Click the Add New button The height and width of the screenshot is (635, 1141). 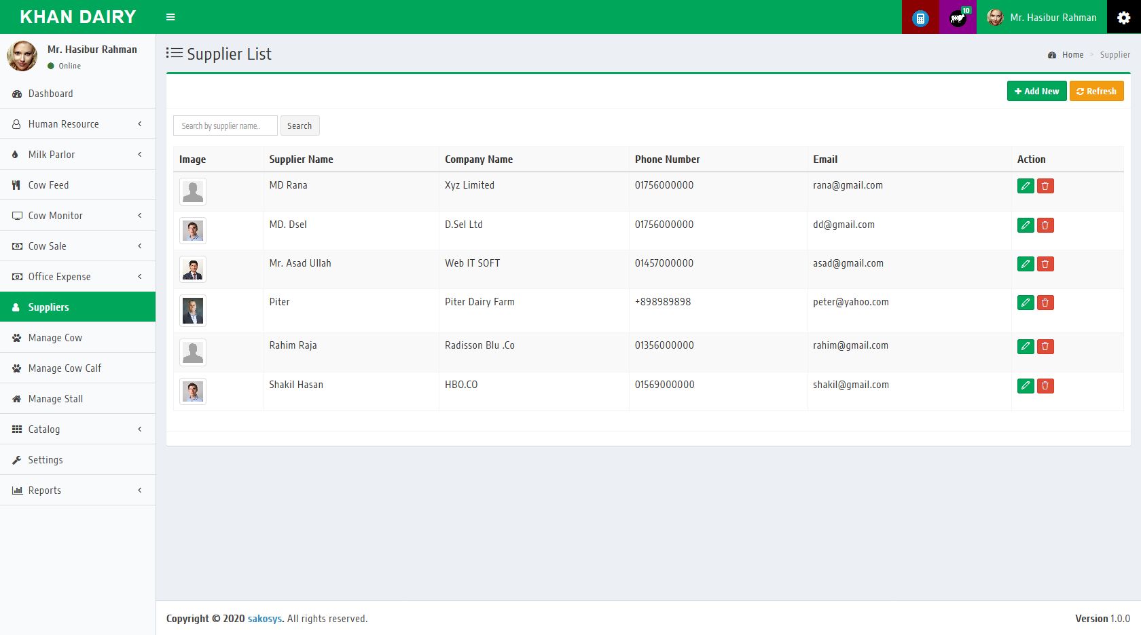pos(1036,90)
